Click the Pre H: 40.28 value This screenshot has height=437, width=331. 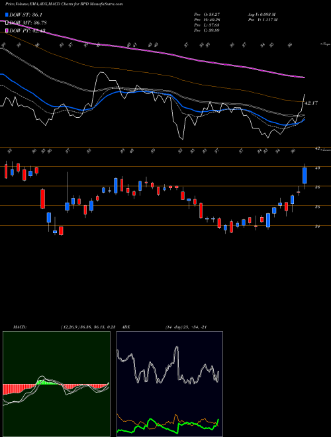coord(207,20)
